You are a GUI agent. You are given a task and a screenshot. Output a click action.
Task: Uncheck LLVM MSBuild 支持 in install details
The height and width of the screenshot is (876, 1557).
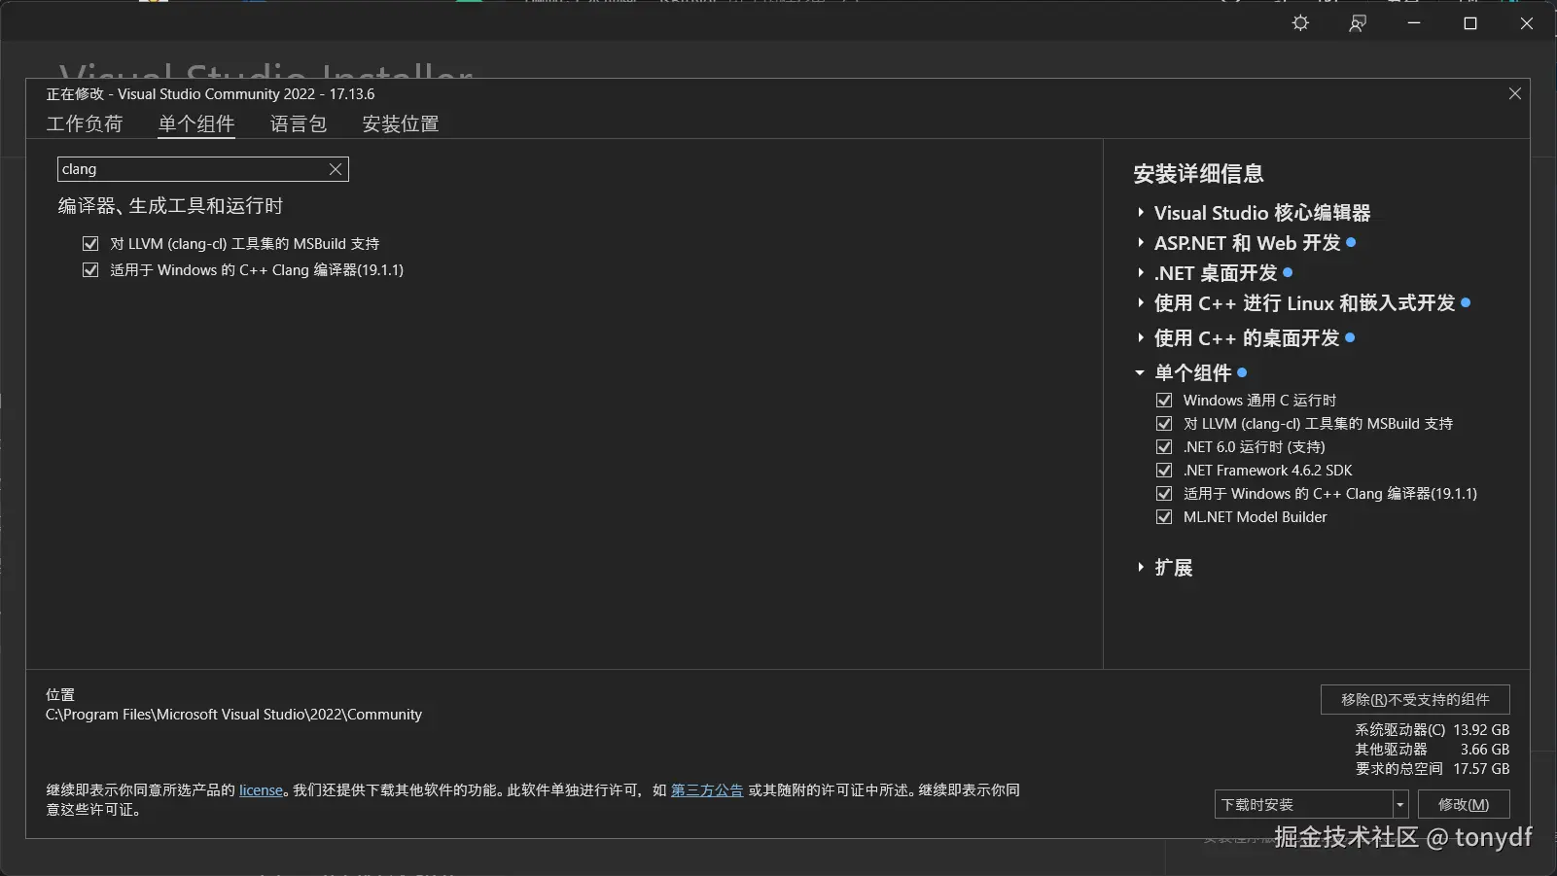(x=1164, y=424)
